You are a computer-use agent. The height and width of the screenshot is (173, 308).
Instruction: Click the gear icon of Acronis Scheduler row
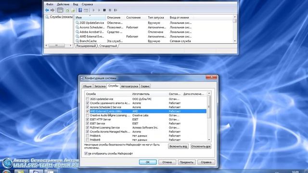point(77,27)
